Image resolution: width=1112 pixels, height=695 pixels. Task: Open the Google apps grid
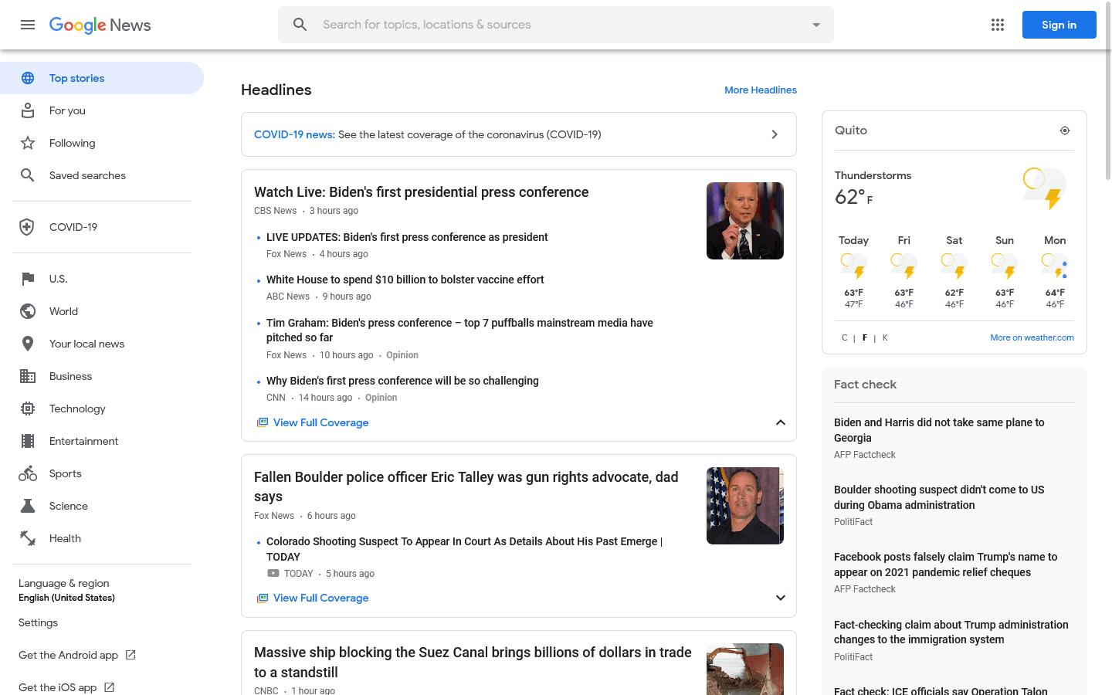click(998, 25)
